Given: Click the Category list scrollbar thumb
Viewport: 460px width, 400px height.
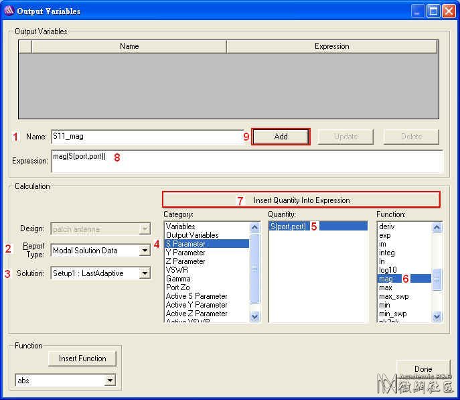Looking at the screenshot, I should click(254, 269).
